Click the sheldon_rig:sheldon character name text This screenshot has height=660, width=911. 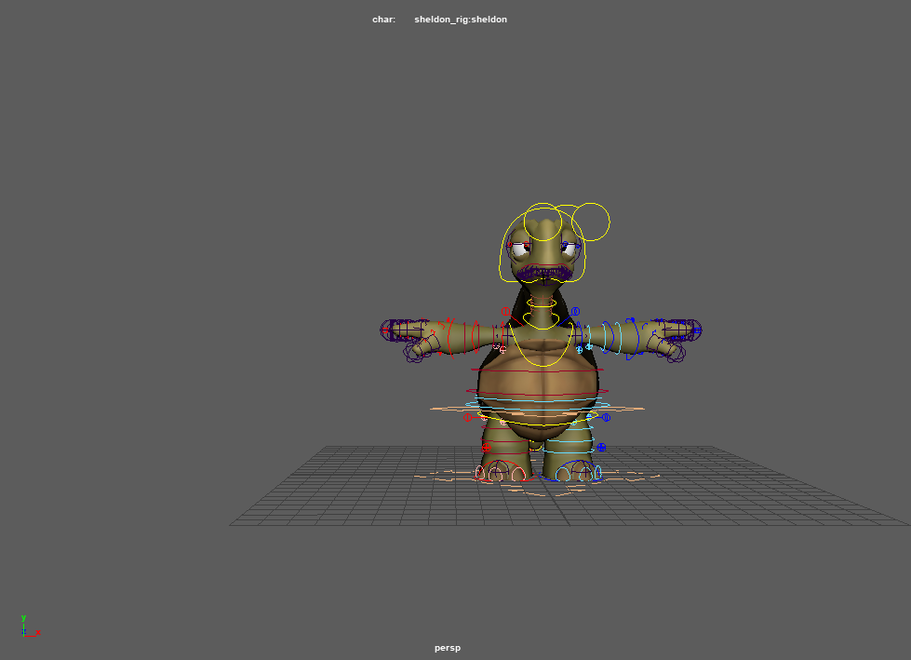pos(461,20)
